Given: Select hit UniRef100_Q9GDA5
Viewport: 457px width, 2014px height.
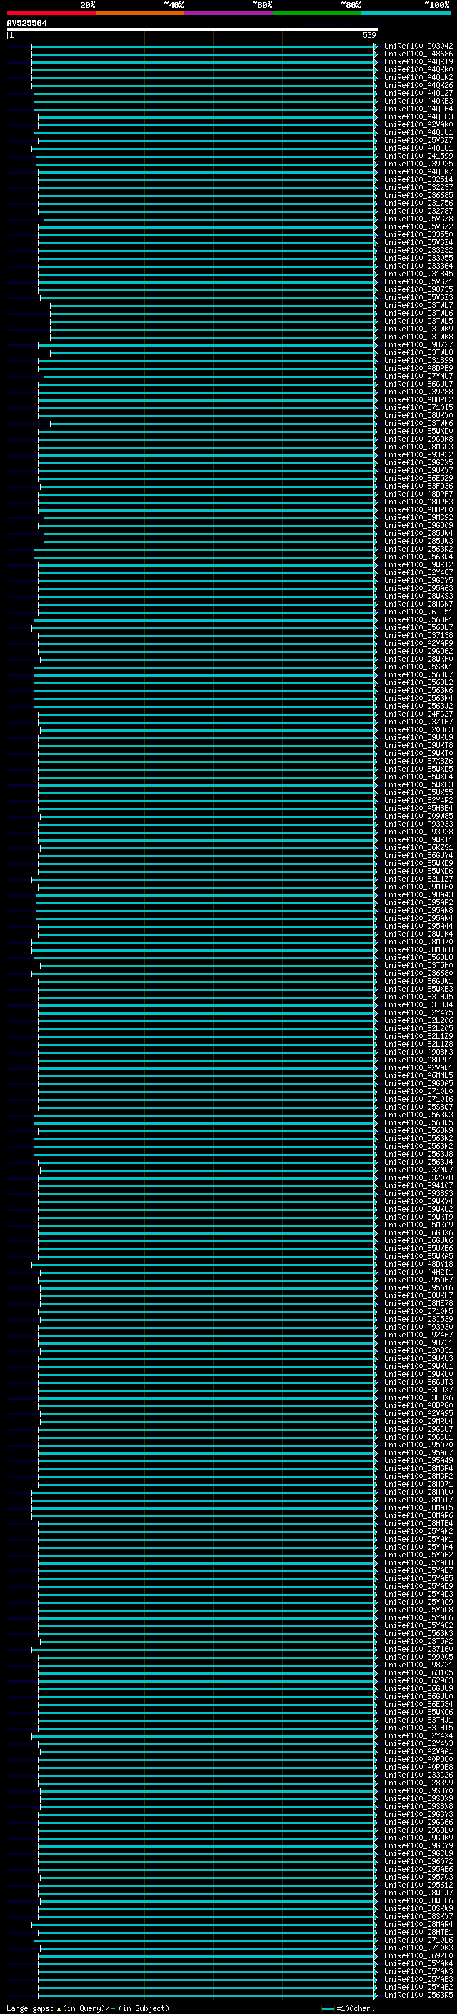Looking at the screenshot, I should (418, 1084).
